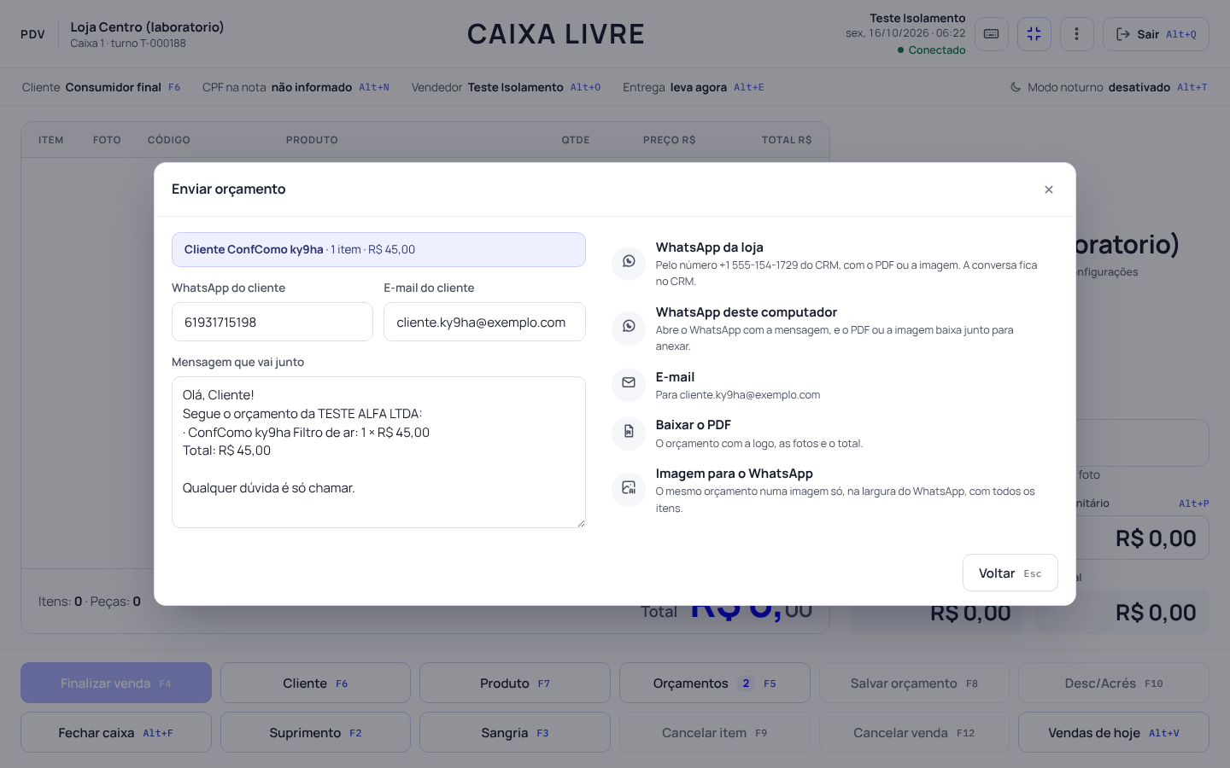This screenshot has height=768, width=1230.
Task: Focus the WhatsApp do cliente field
Action: coord(272,322)
